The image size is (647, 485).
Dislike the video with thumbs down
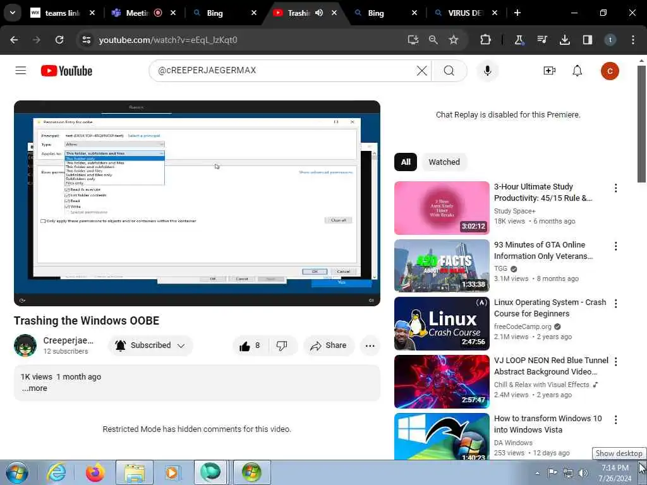click(x=282, y=345)
